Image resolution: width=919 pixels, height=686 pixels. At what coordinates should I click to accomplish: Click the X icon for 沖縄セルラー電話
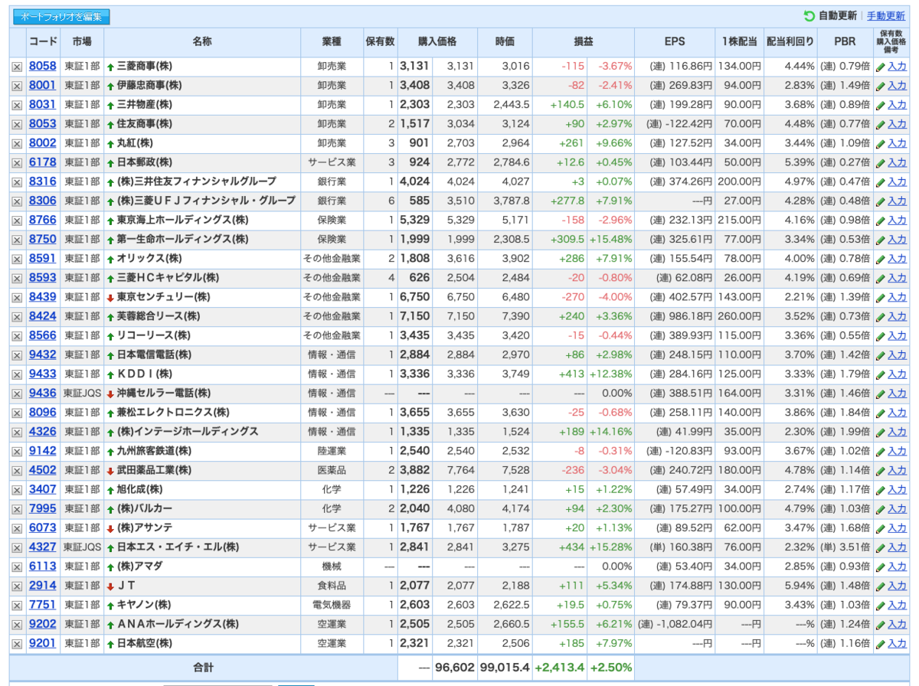click(x=17, y=394)
